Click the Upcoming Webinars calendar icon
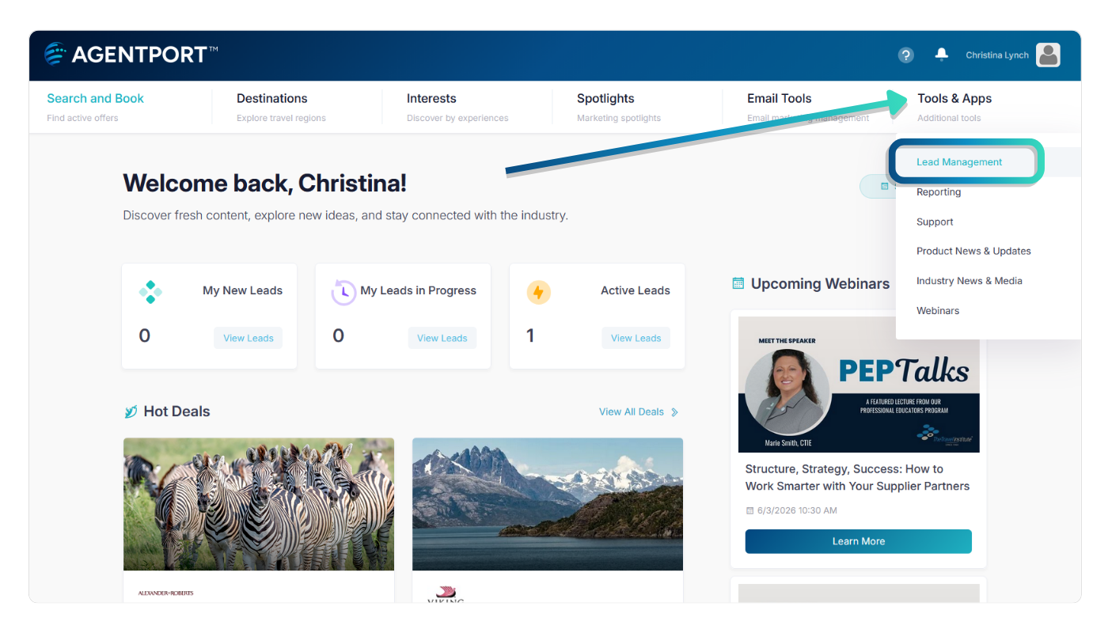The image size is (1108, 633). (738, 282)
